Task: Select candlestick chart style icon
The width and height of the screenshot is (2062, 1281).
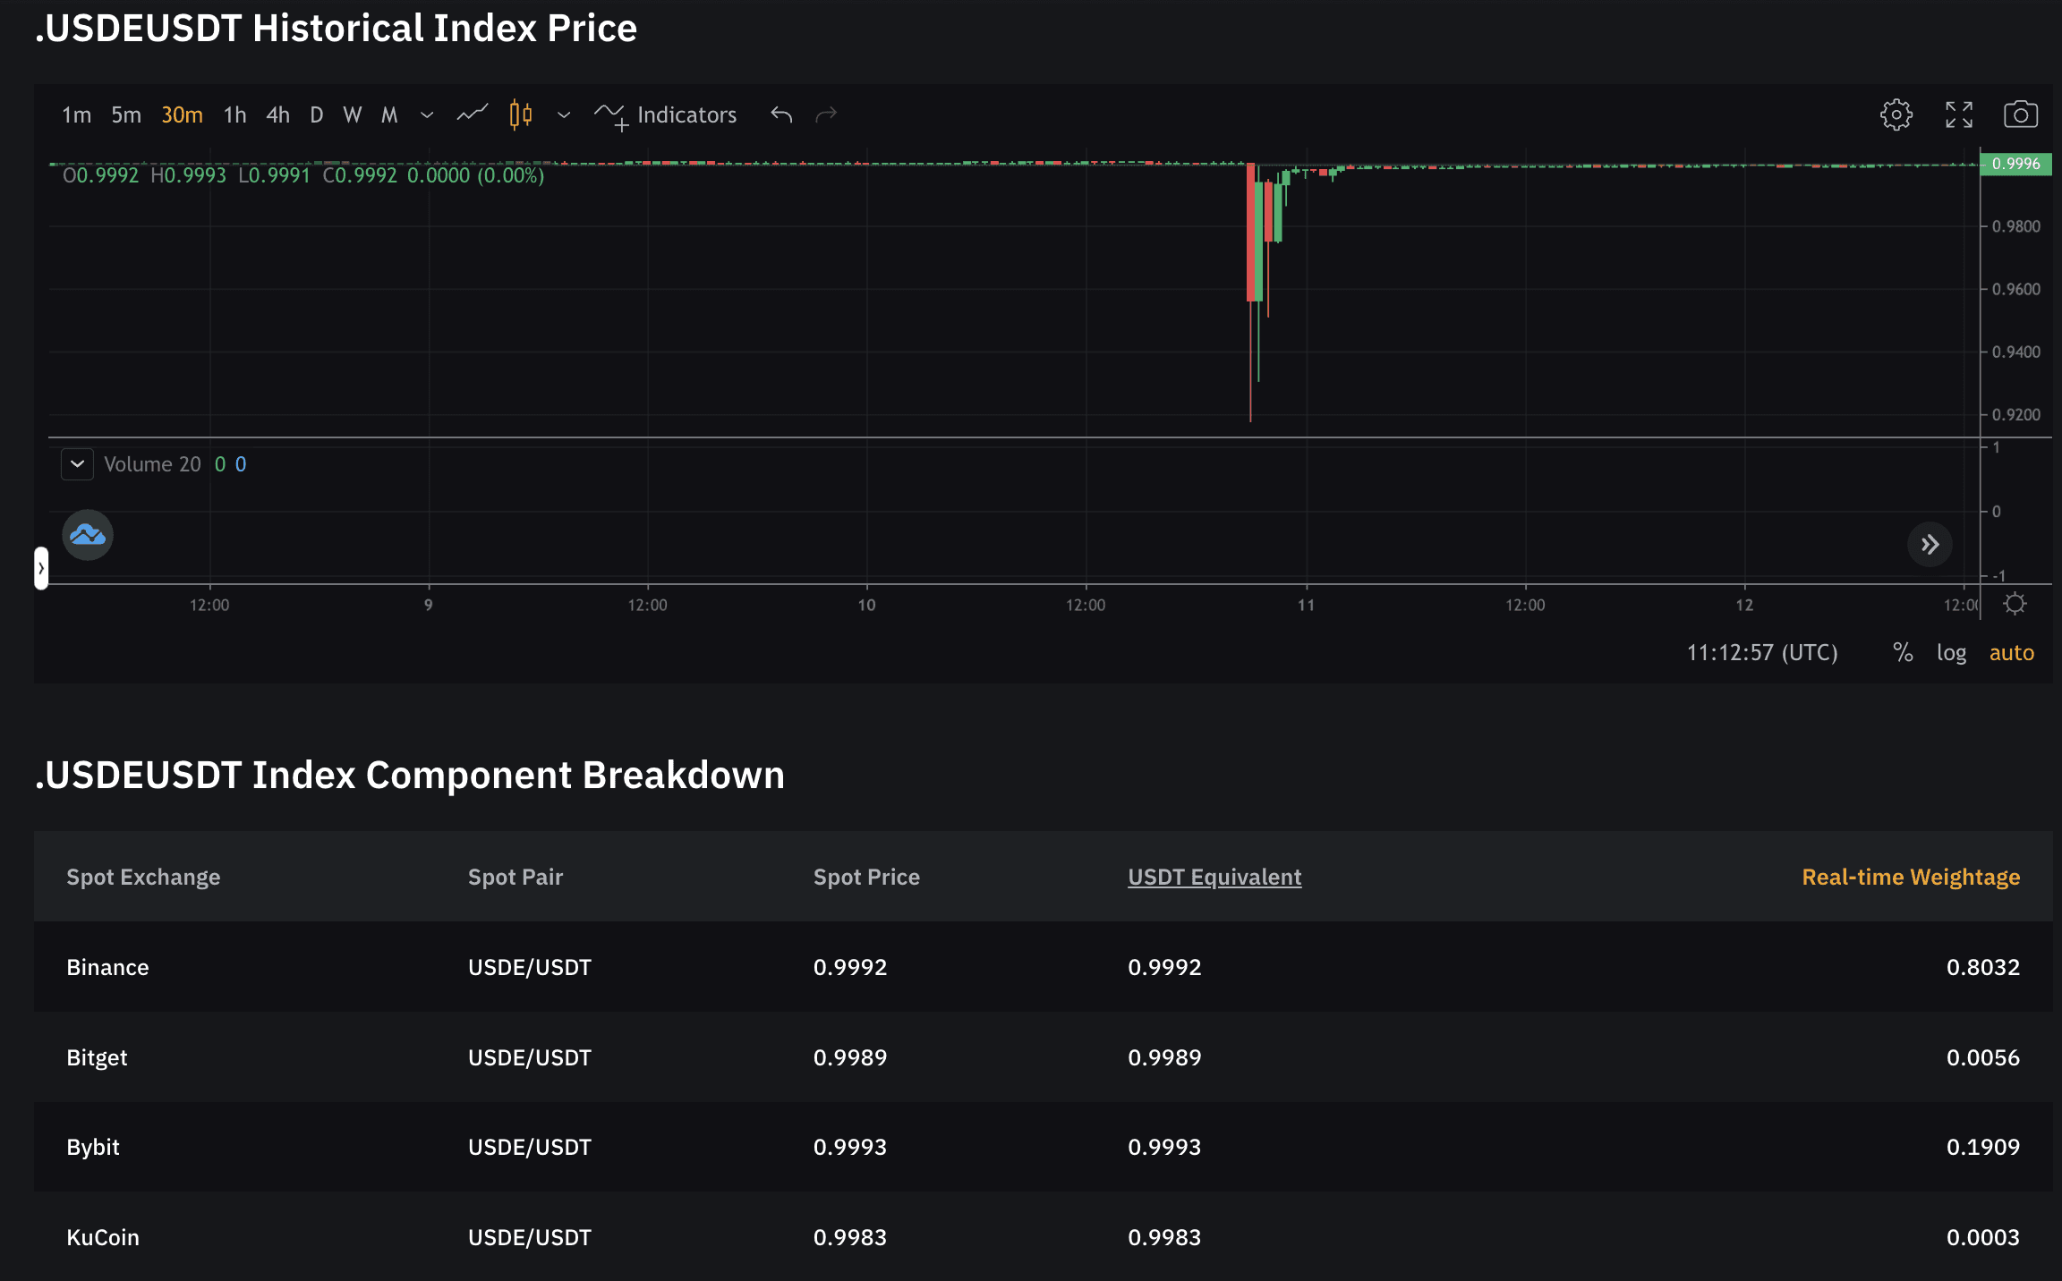Action: (521, 115)
